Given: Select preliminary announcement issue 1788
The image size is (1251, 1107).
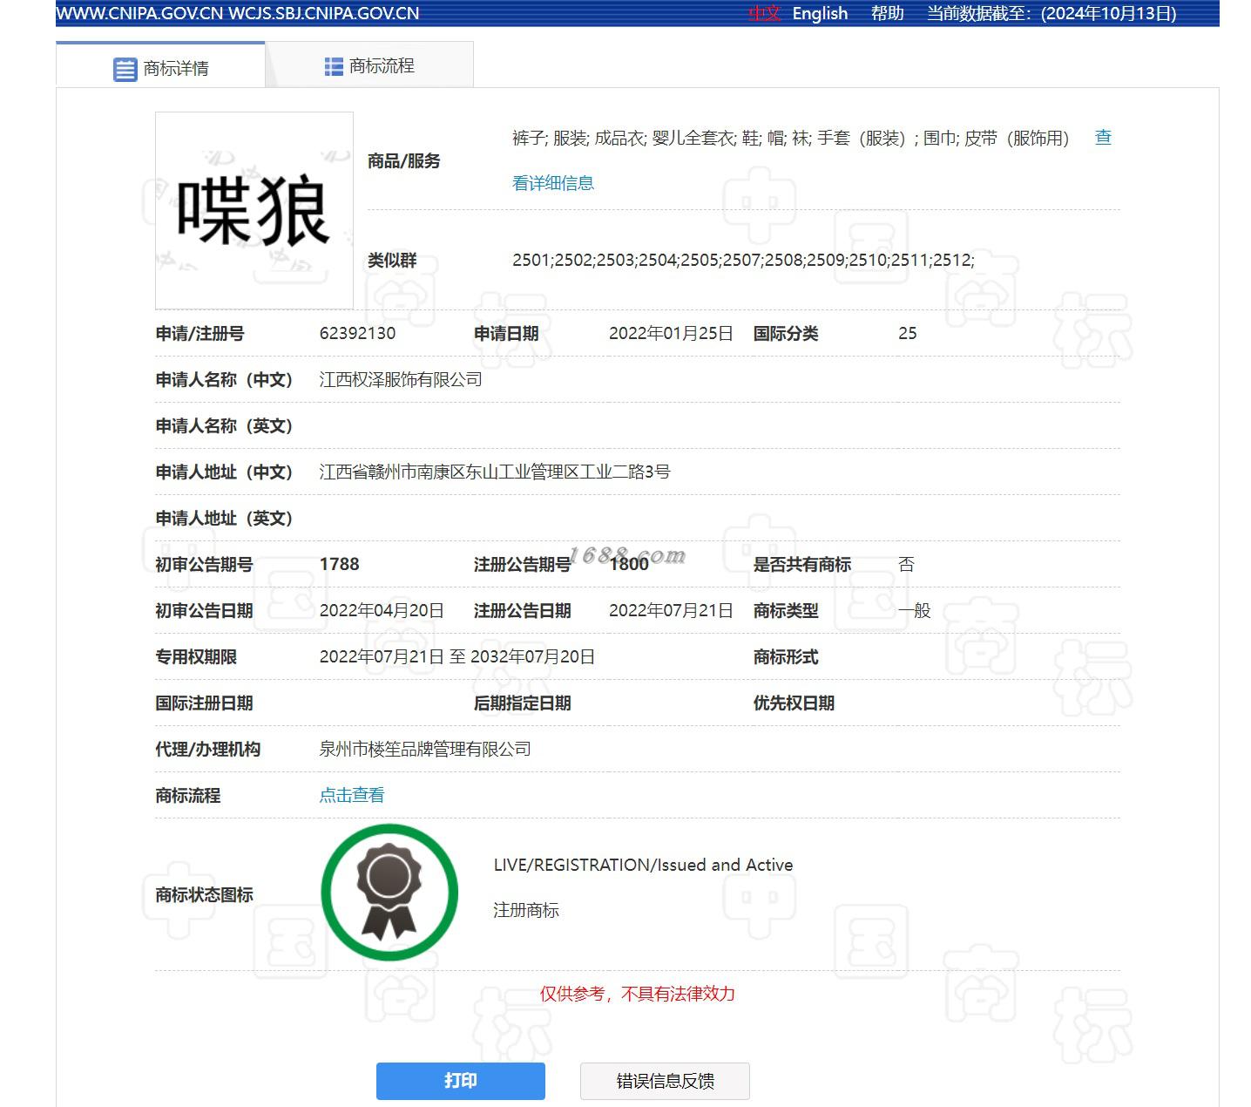Looking at the screenshot, I should tap(340, 564).
